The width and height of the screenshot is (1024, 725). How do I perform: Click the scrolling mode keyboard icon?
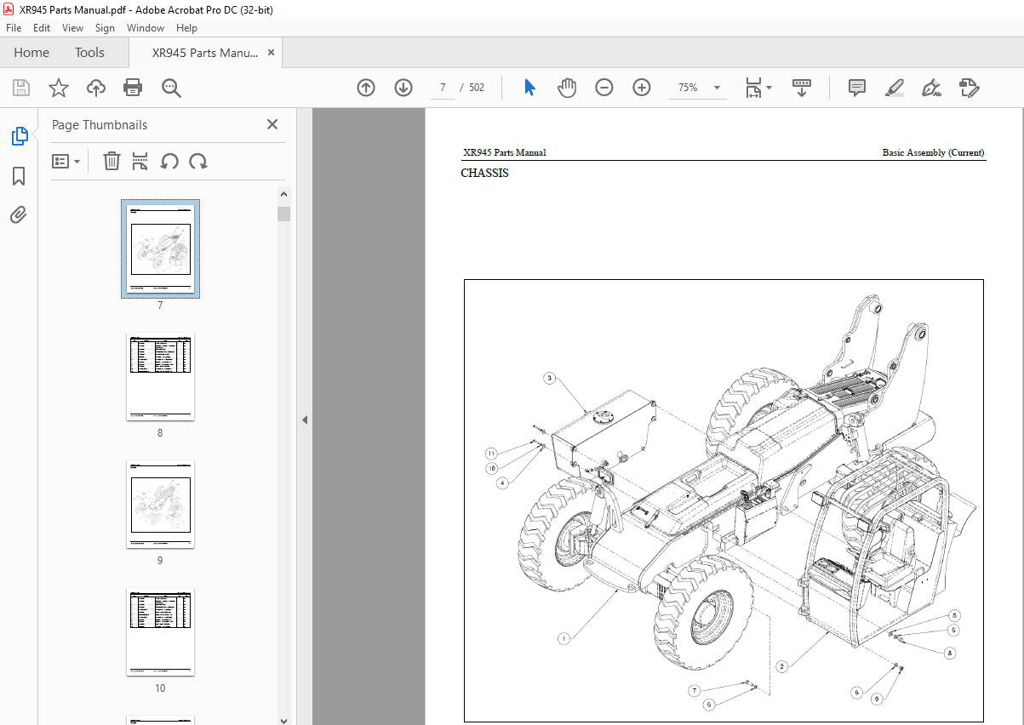tap(801, 88)
